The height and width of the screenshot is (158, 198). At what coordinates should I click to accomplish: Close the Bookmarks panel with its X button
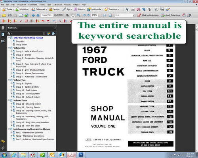pos(55,28)
